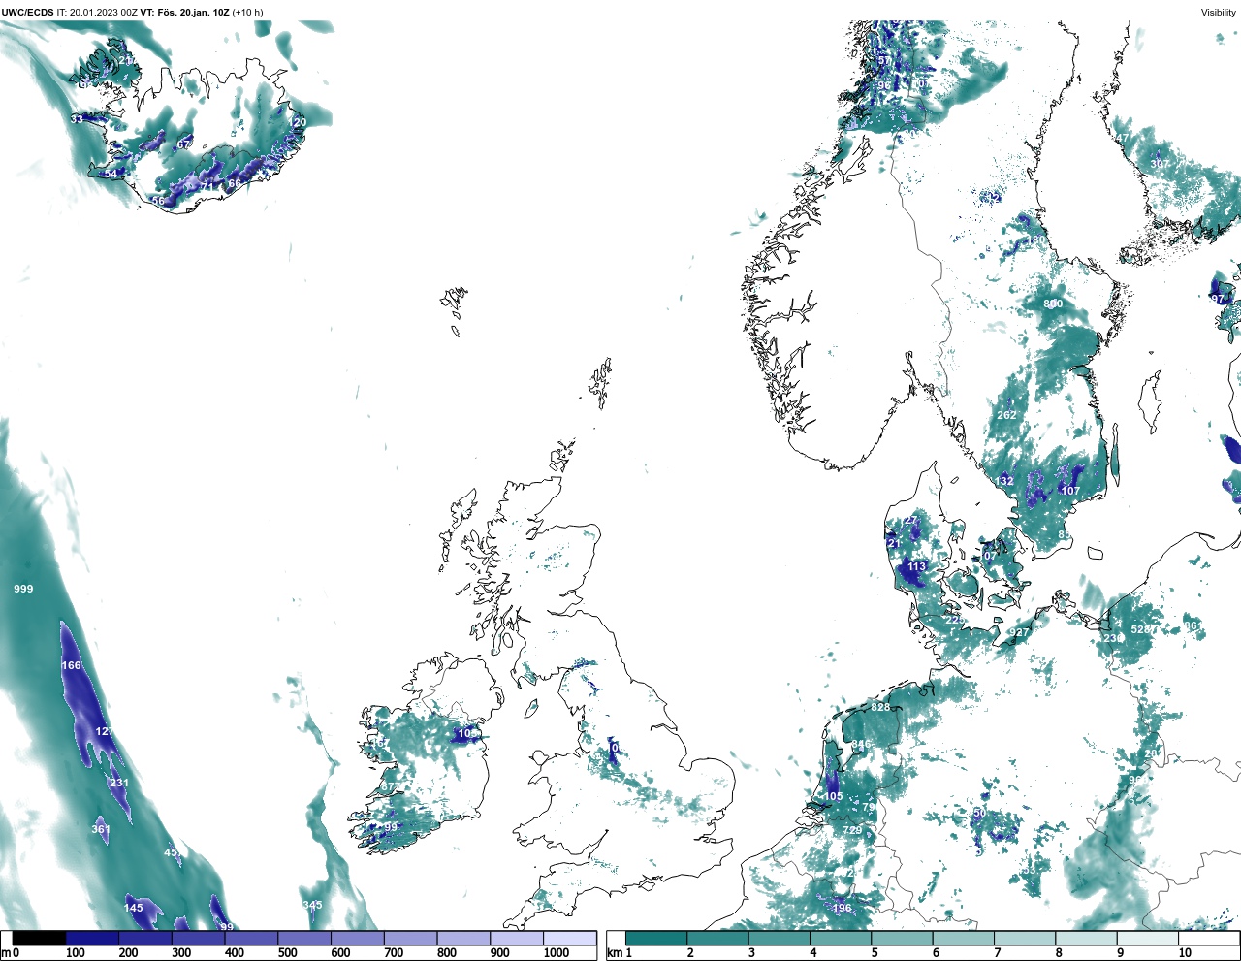Click the '528' visibility value
This screenshot has height=961, width=1241.
[1141, 629]
